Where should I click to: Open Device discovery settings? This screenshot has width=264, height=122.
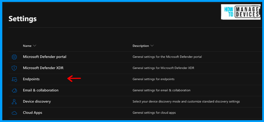click(x=37, y=101)
